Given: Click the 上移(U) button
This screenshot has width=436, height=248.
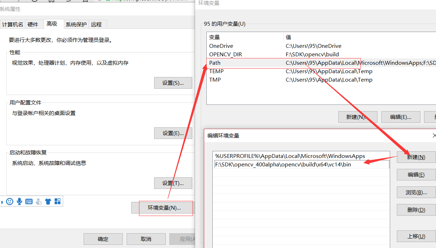Looking at the screenshot, I should pos(416,236).
